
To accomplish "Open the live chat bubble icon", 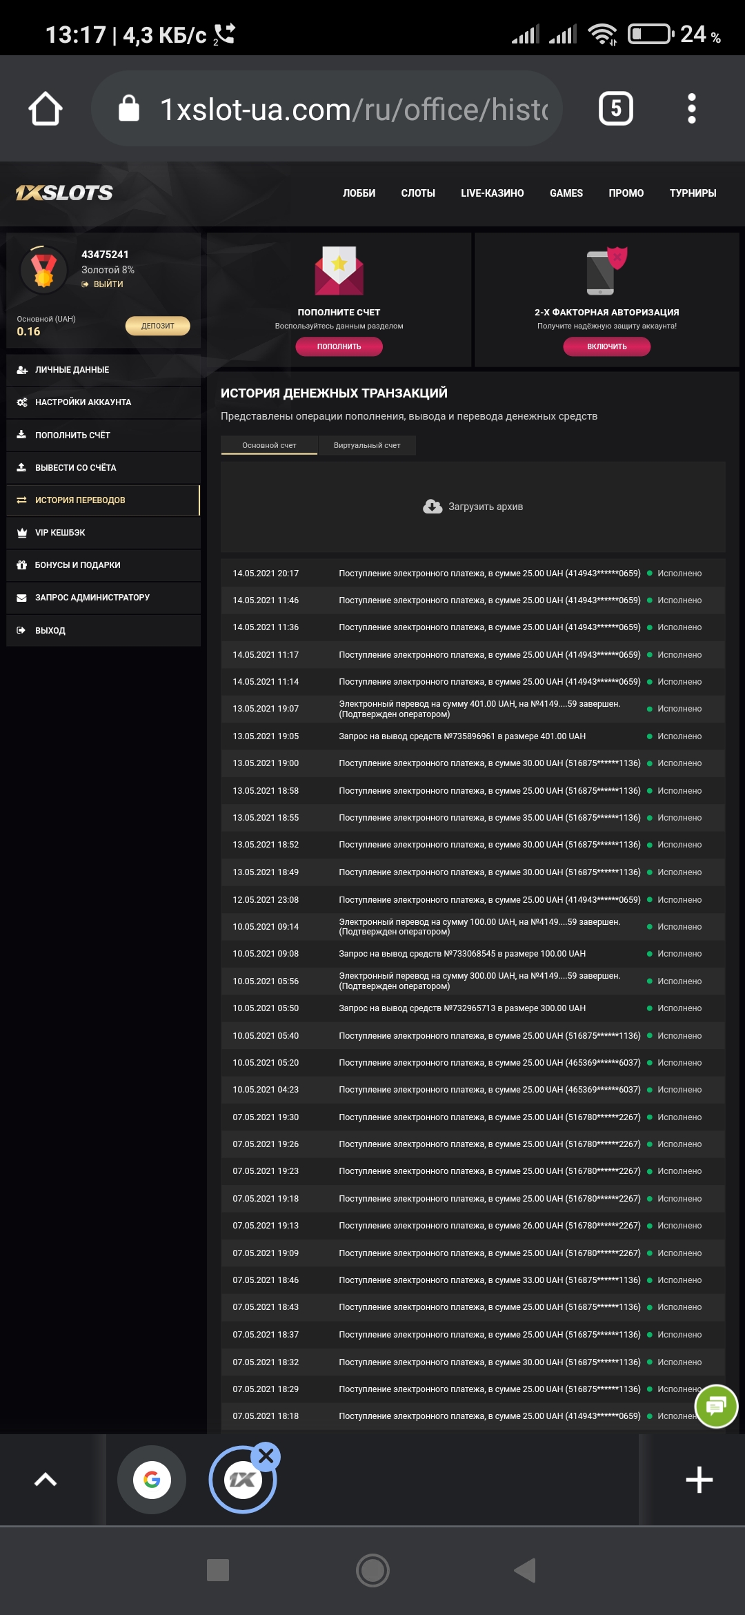I will coord(716,1406).
